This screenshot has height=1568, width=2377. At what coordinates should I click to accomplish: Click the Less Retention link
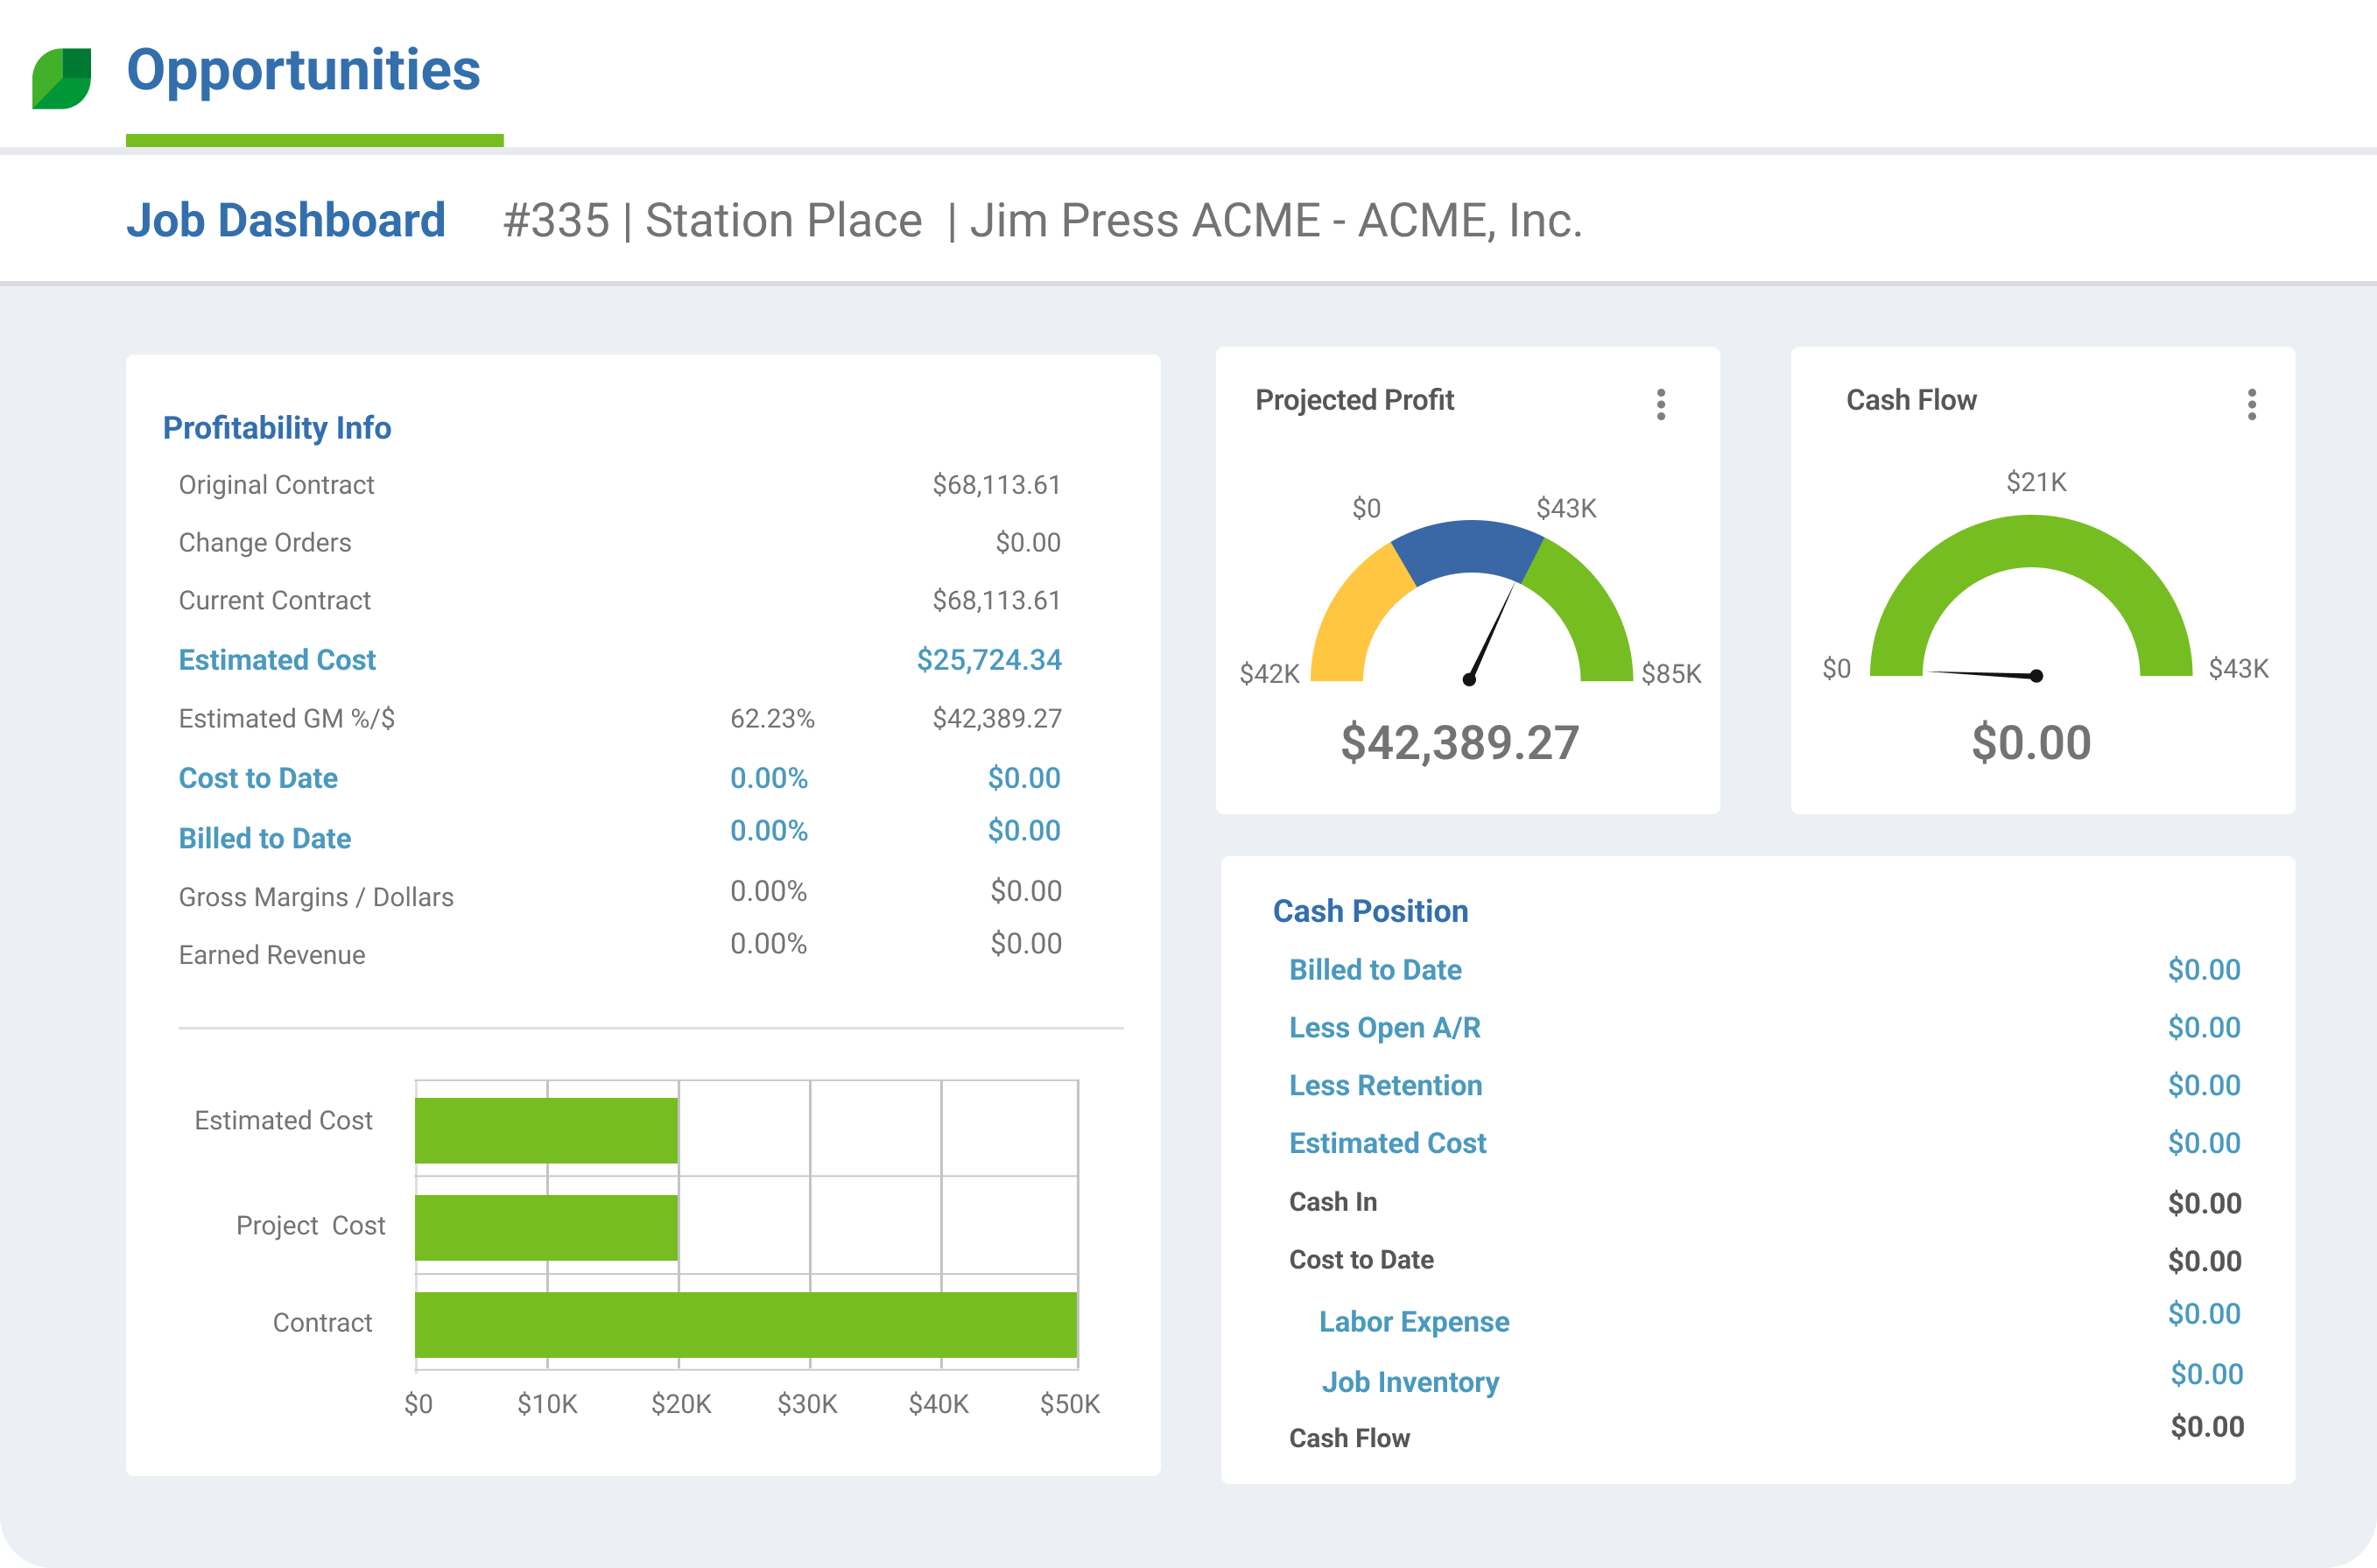(x=1385, y=1085)
